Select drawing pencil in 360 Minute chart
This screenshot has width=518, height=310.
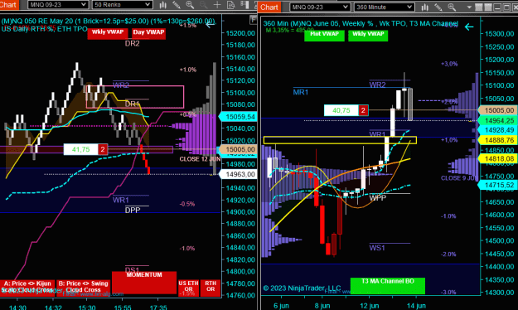coord(438,7)
